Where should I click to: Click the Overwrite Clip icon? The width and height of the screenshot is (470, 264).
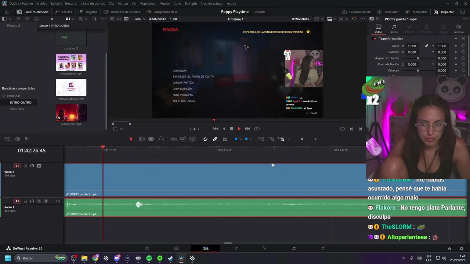tap(183, 139)
